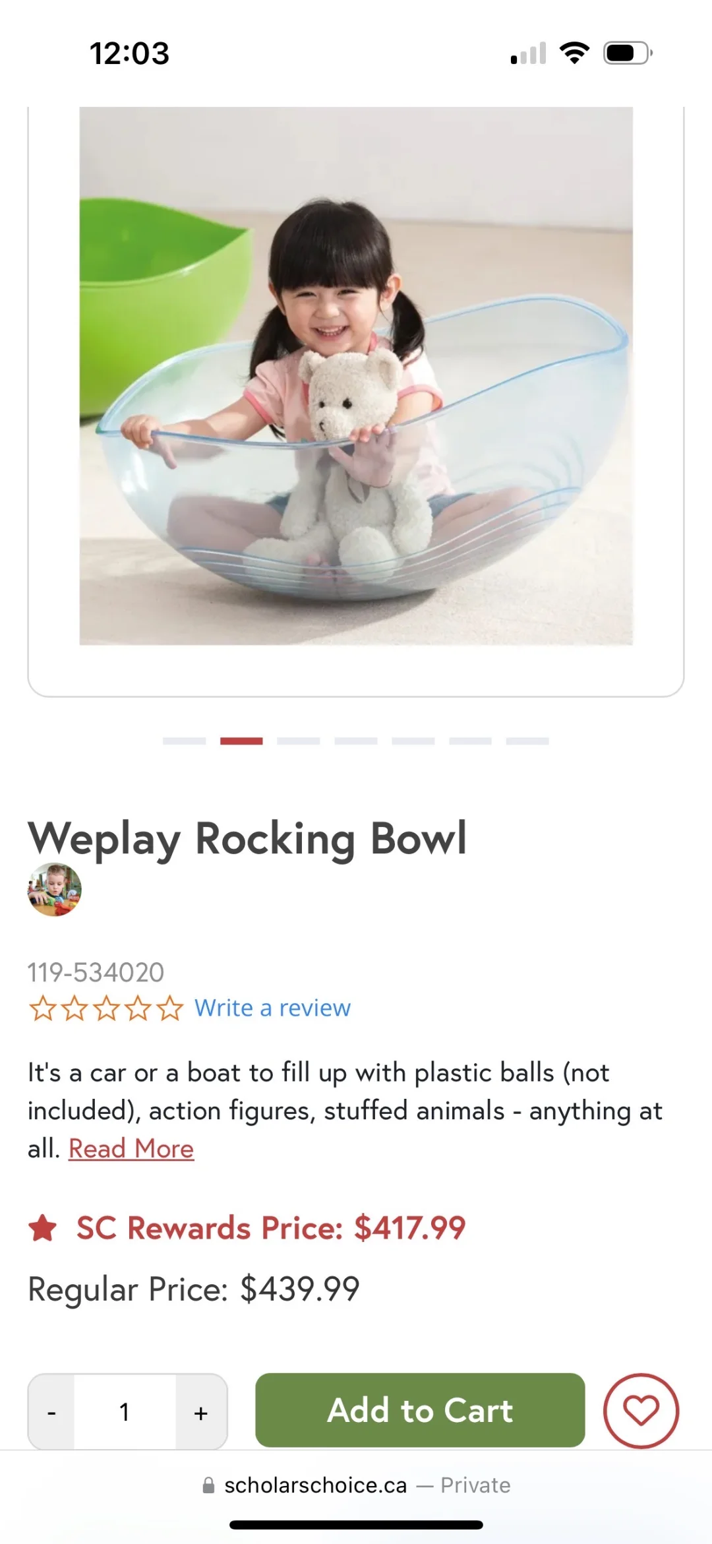Decrease quantity with the minus button
Screen dimensions: 712x1544
(x=51, y=1412)
